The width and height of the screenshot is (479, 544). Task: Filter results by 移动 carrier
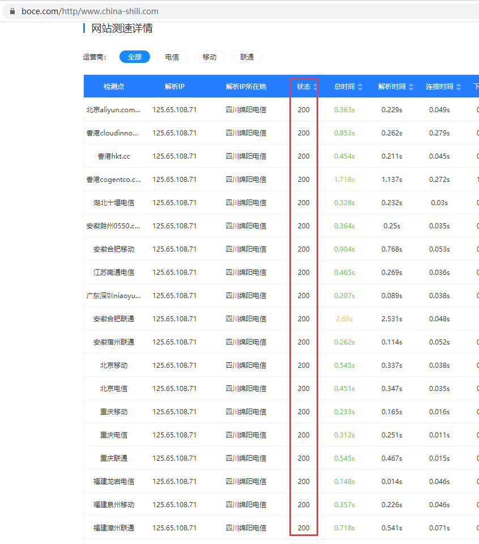point(209,57)
